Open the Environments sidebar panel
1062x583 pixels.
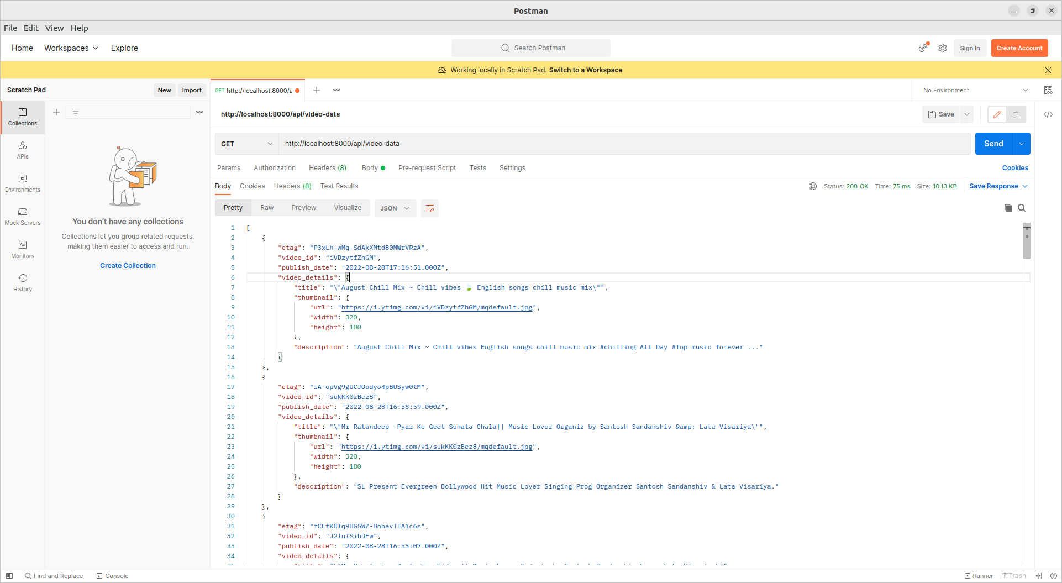[23, 183]
